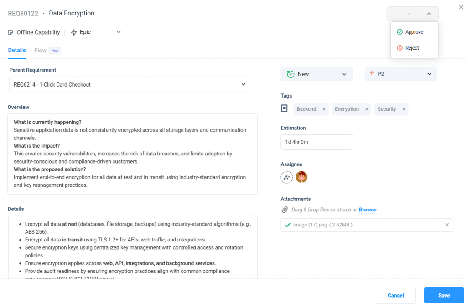The width and height of the screenshot is (467, 308).
Task: Close the requirement dialog
Action: tap(460, 7)
